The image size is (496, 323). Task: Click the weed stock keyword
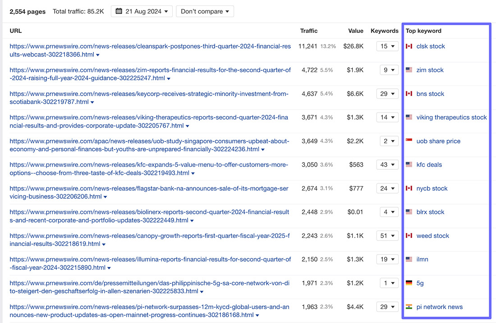tap(433, 236)
